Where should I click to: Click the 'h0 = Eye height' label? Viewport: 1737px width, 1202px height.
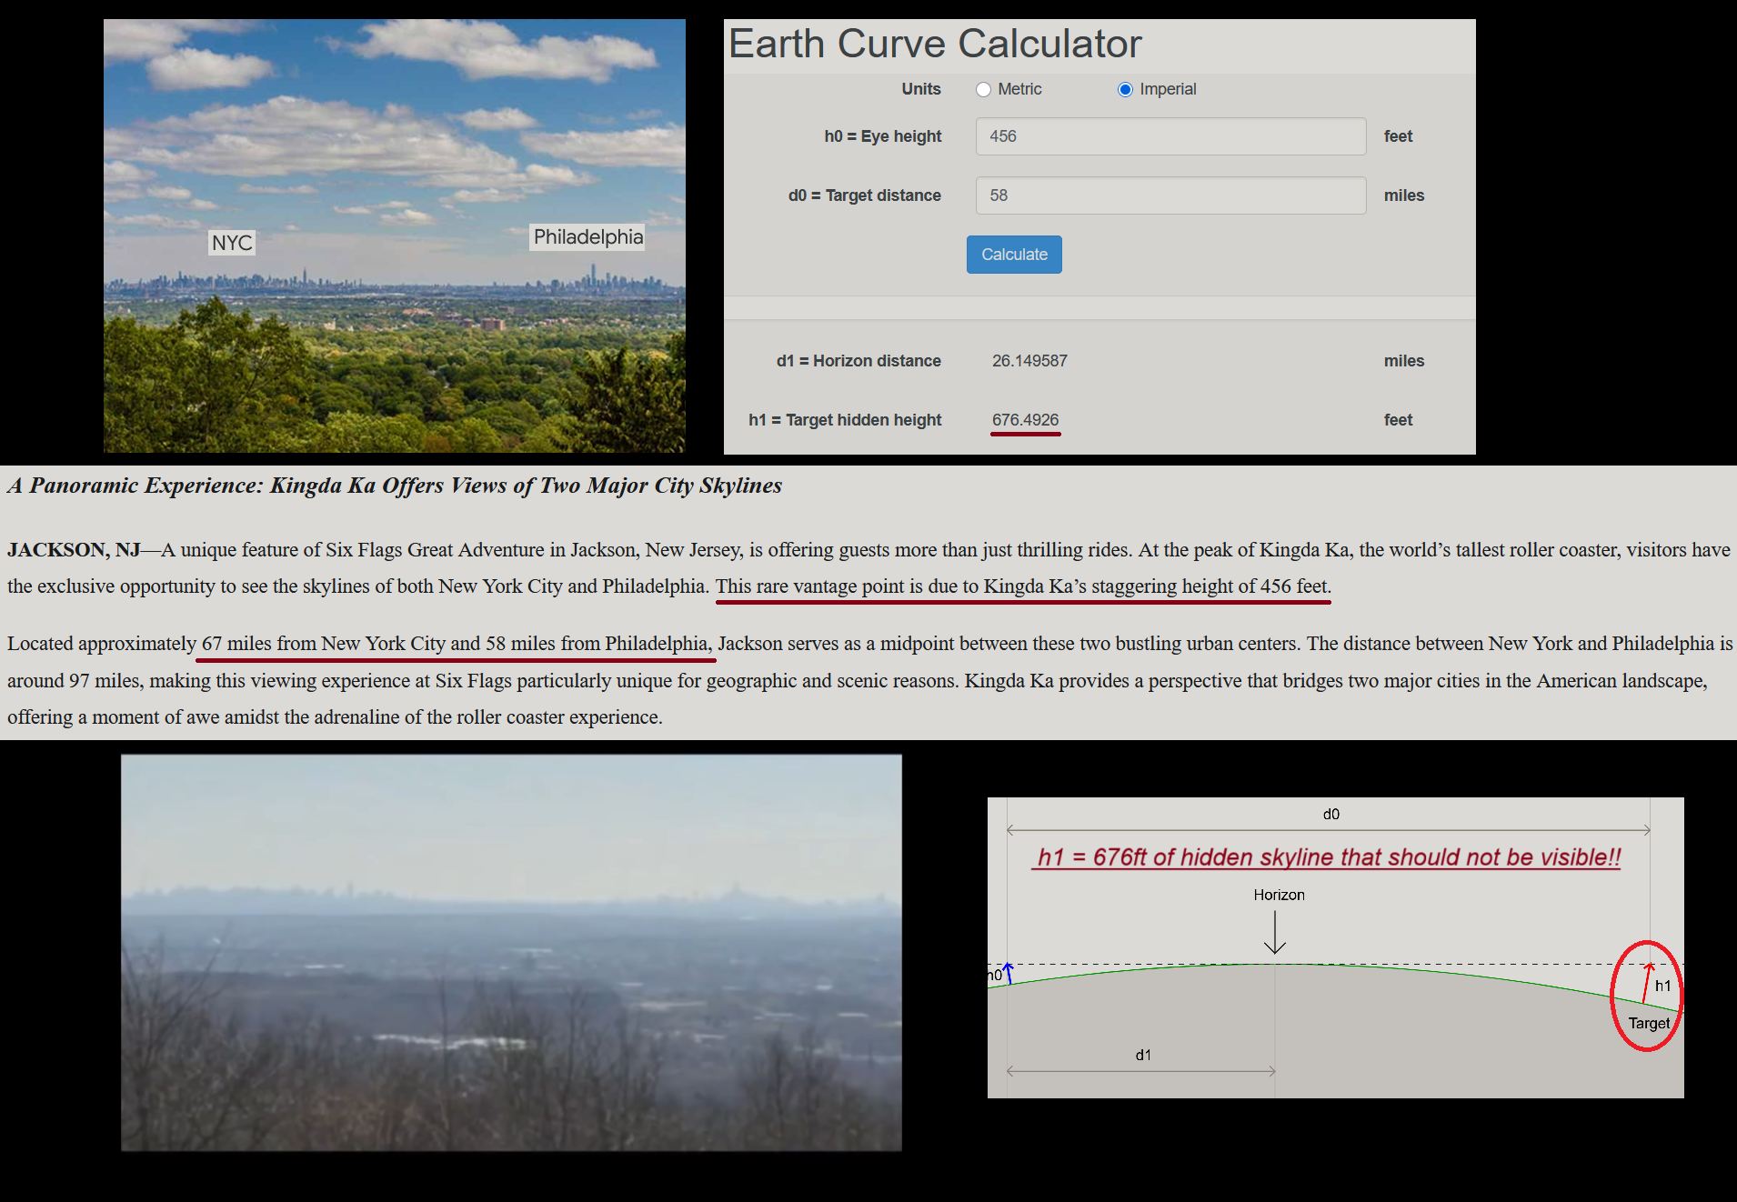tap(883, 136)
